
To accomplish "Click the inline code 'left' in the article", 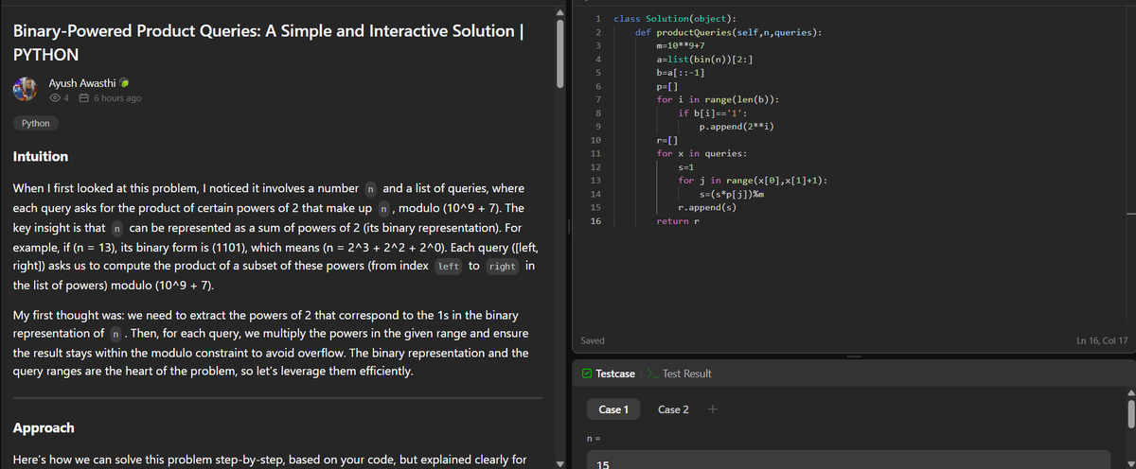I will 449,267.
